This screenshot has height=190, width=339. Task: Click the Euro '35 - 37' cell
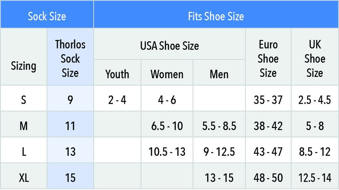click(x=268, y=100)
